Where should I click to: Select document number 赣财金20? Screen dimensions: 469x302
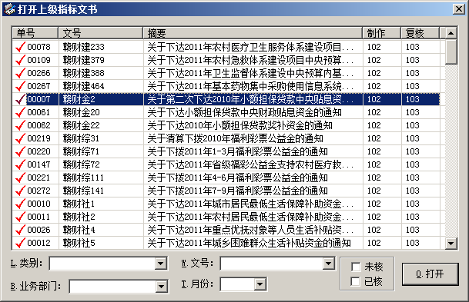[82, 112]
